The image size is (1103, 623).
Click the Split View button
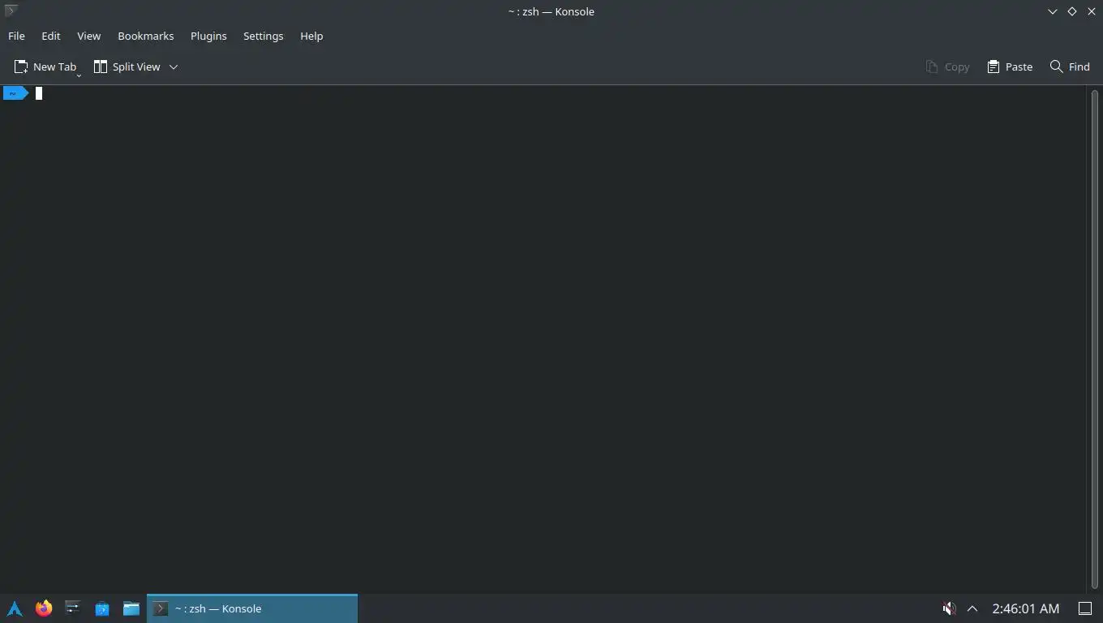coord(127,67)
